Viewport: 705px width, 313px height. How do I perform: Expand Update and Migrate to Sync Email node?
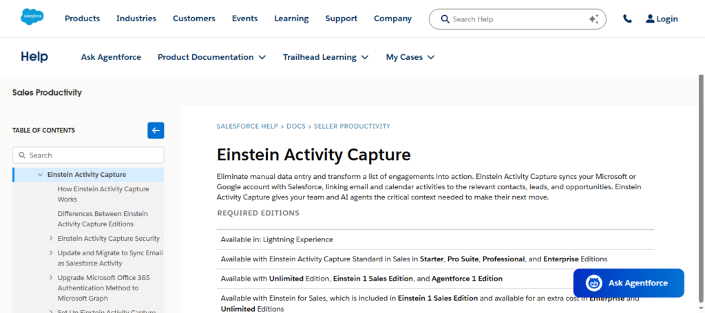click(x=51, y=253)
